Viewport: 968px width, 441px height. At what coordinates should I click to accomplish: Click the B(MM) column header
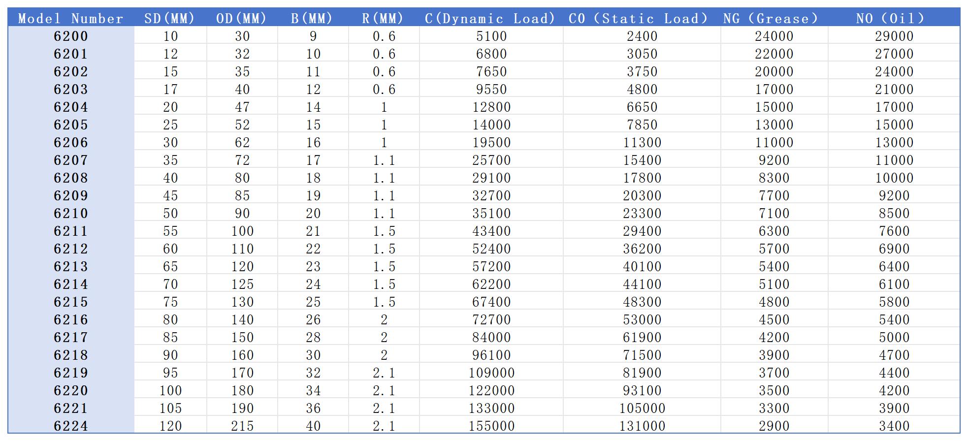click(312, 19)
